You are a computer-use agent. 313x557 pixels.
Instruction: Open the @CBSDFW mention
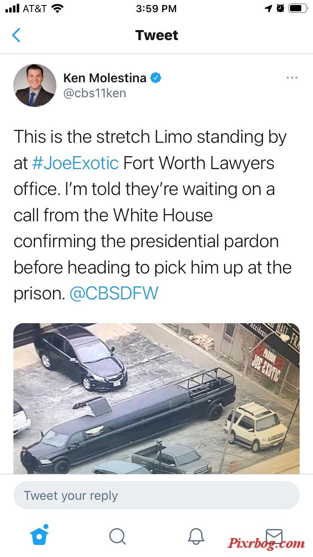pyautogui.click(x=114, y=293)
